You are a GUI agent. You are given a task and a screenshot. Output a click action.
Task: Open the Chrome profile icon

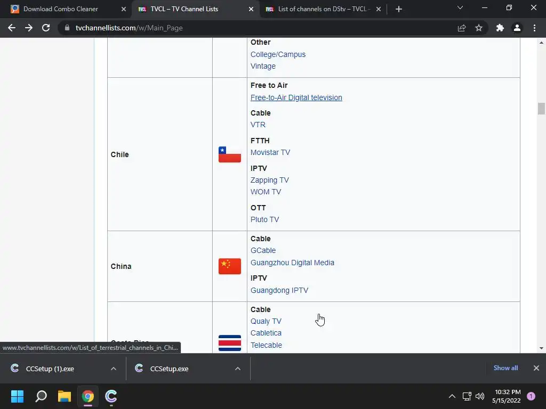(x=517, y=28)
